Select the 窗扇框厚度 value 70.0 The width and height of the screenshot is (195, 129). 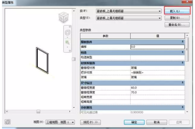pyautogui.click(x=157, y=92)
